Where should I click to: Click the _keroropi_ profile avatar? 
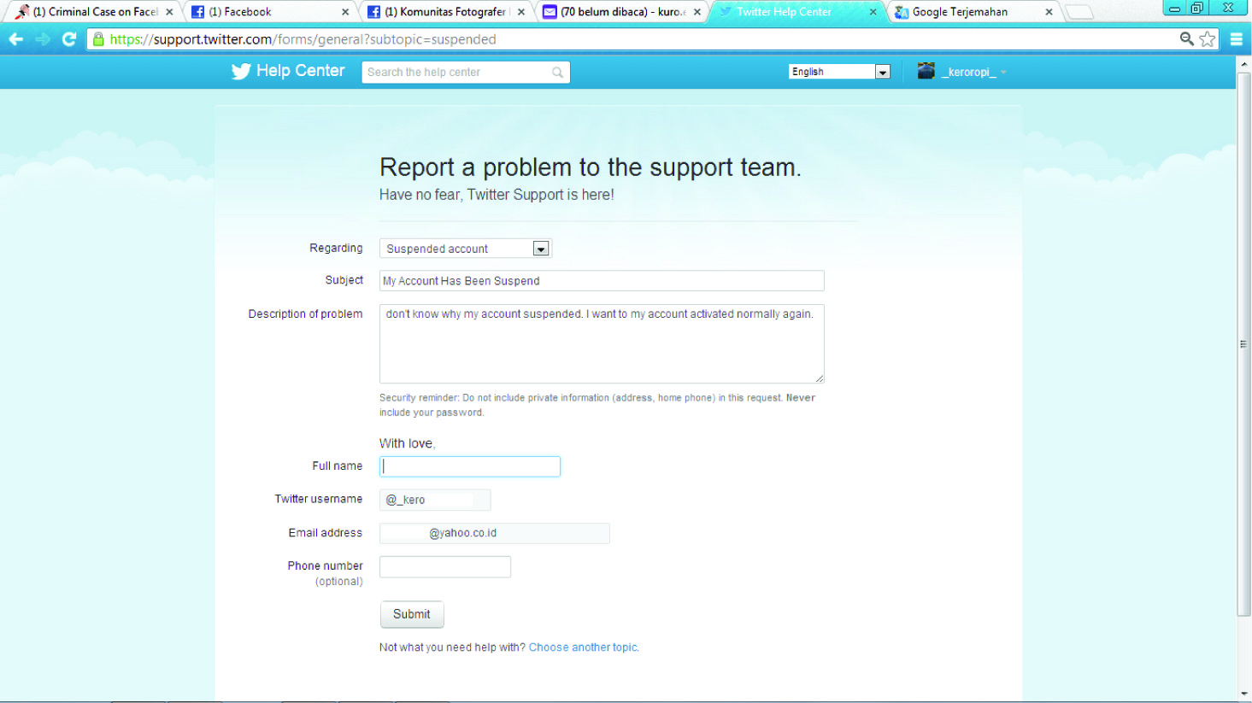(x=926, y=71)
